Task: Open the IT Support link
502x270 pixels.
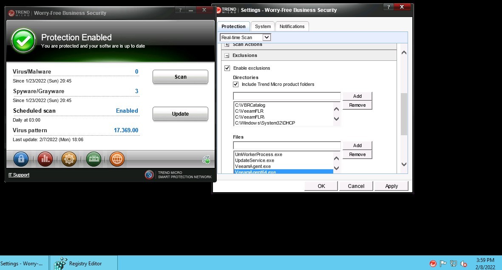Action: pyautogui.click(x=19, y=175)
